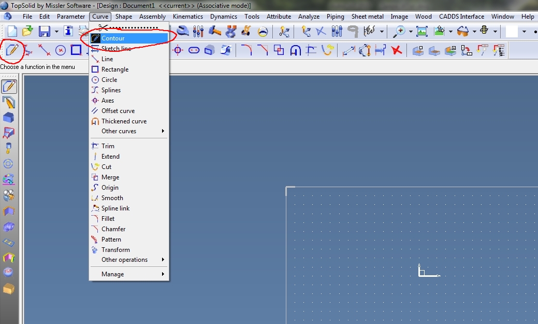Click the Merge overlapping squares icon
Image resolution: width=538 pixels, height=324 pixels.
(x=279, y=50)
